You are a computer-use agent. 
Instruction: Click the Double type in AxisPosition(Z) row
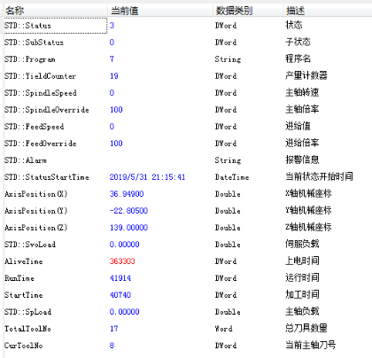click(228, 228)
